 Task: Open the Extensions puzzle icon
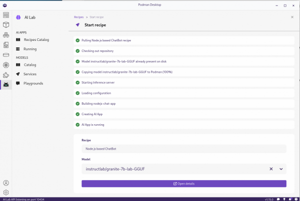pyautogui.click(x=6, y=75)
